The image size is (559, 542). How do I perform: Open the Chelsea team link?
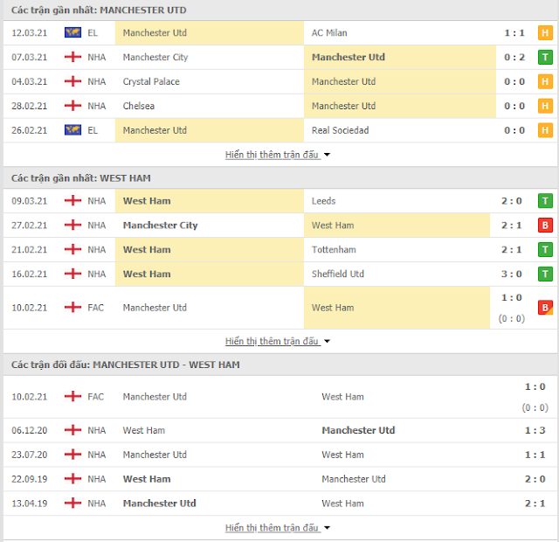(x=138, y=106)
